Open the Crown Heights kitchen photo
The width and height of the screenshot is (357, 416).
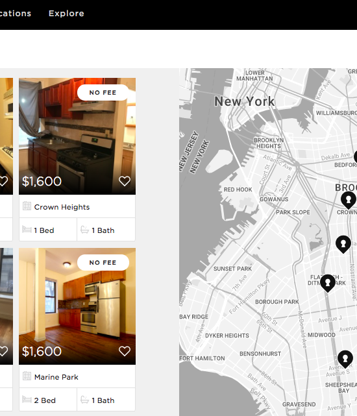pos(77,136)
